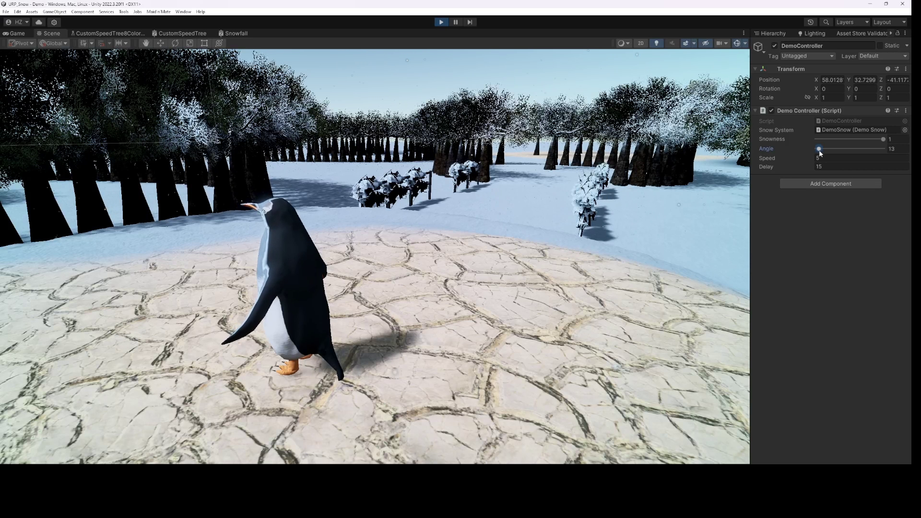This screenshot has width=921, height=518.
Task: Open the Component menu
Action: coord(83,12)
